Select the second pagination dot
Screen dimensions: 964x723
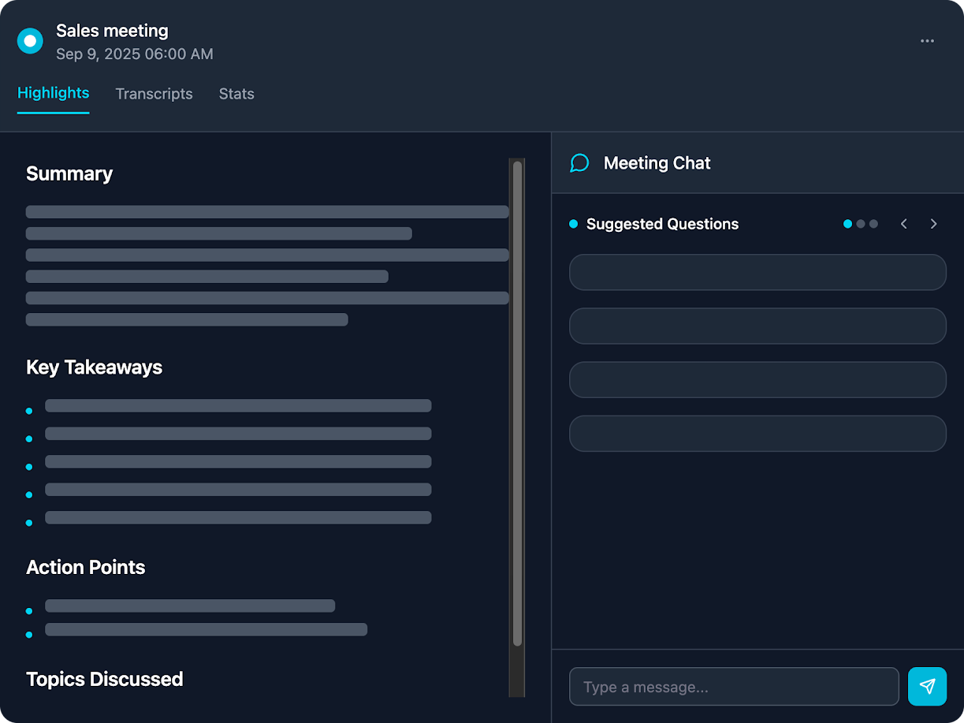(861, 224)
